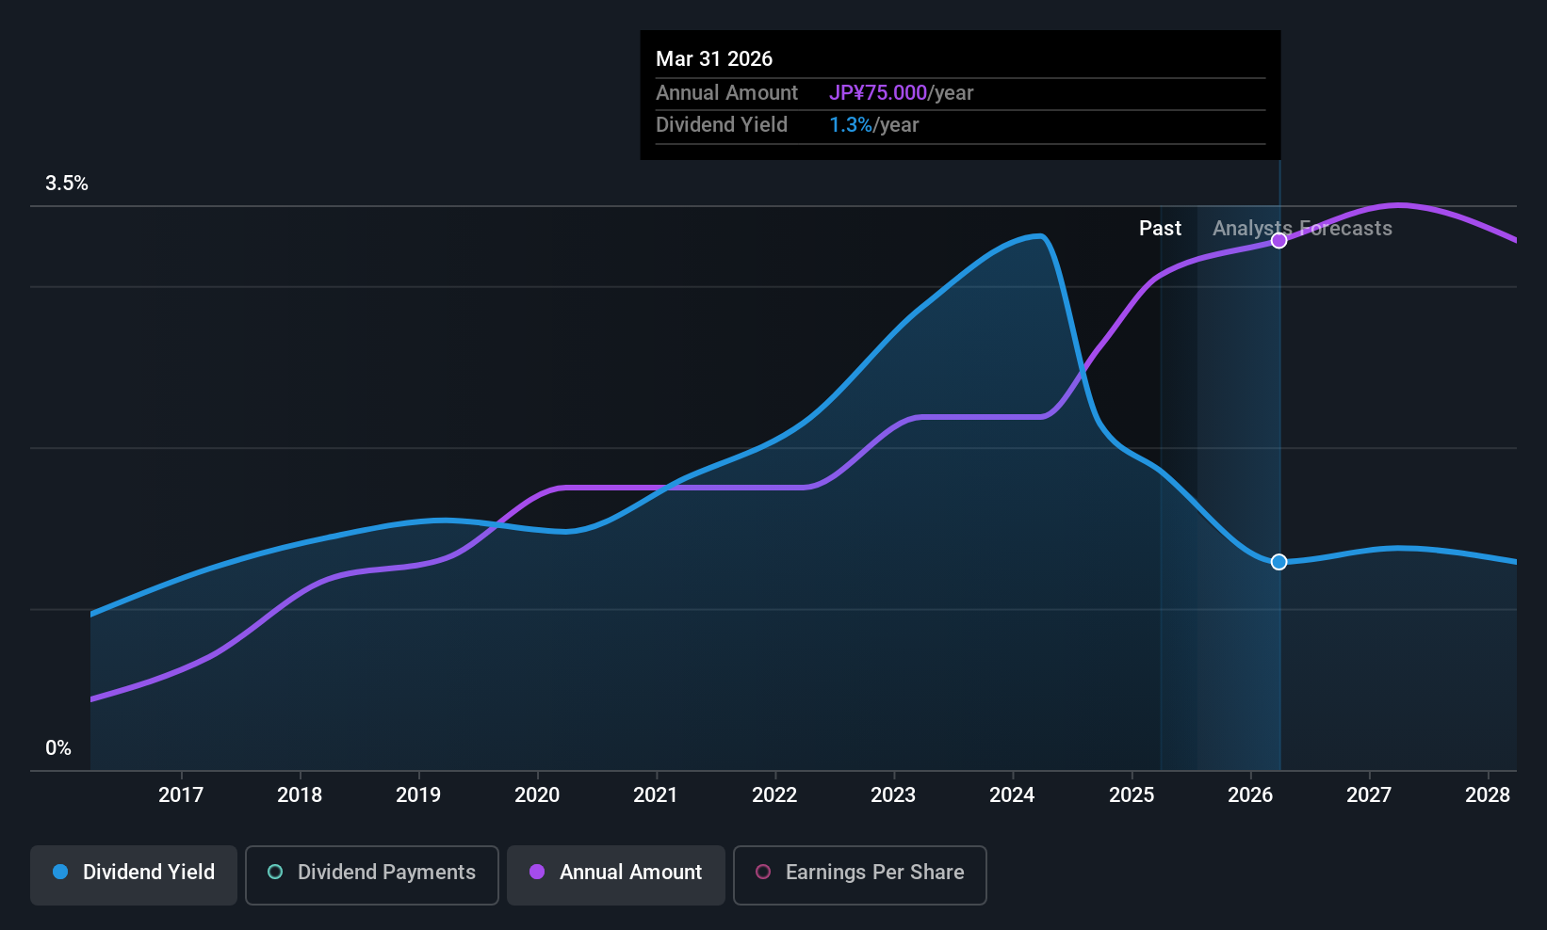Click the blue Dividend Yield legend dot

(60, 872)
